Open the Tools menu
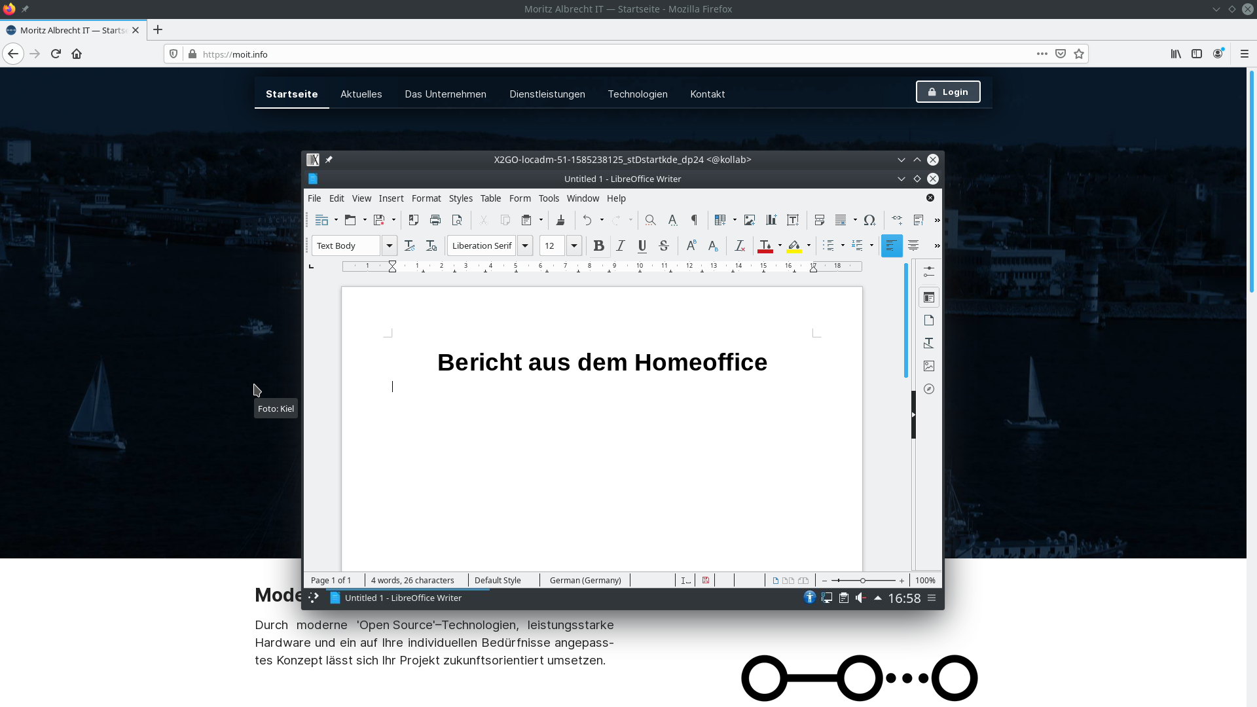This screenshot has width=1257, height=707. pyautogui.click(x=549, y=198)
